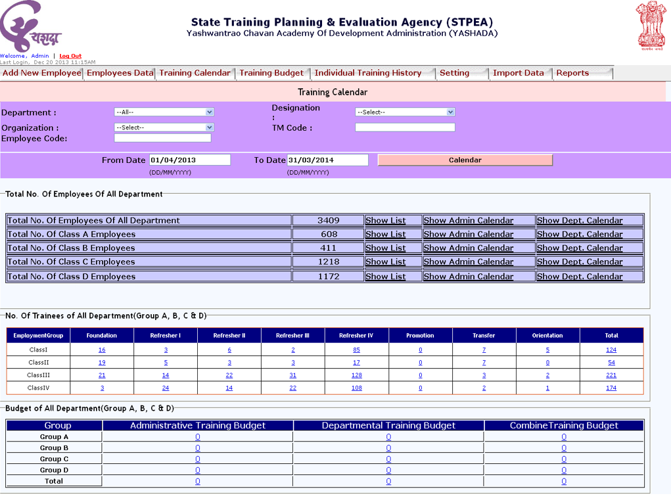Go to Import Data menu

point(518,73)
